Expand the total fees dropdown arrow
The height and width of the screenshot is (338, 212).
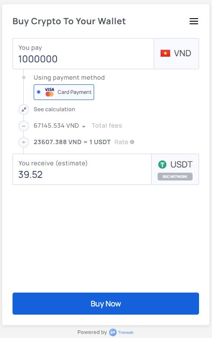coord(84,126)
